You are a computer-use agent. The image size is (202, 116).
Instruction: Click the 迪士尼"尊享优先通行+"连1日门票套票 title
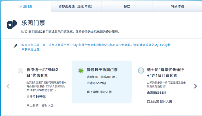tap(165, 73)
